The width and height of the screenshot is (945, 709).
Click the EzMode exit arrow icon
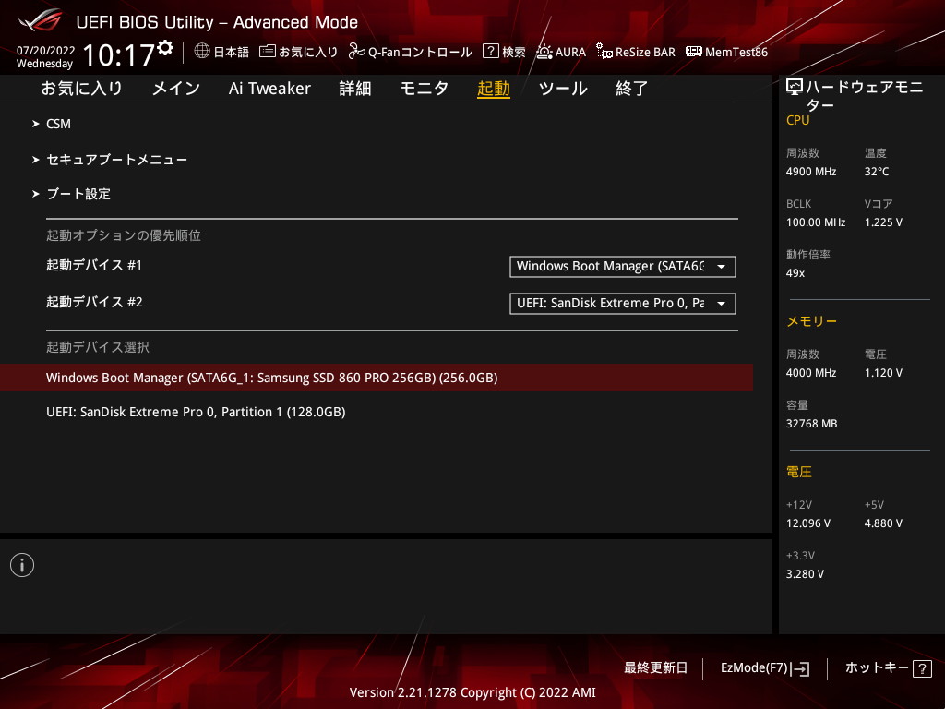point(800,668)
